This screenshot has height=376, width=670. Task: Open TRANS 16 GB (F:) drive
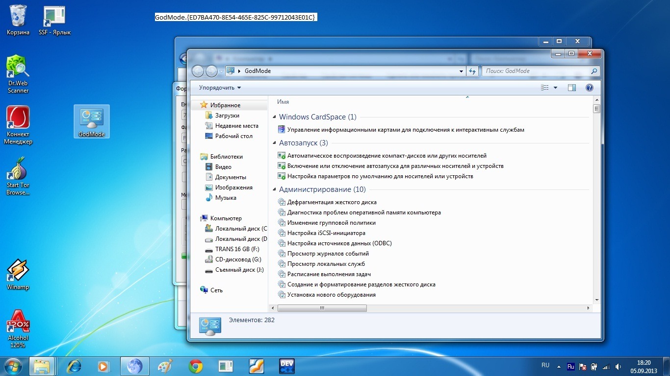pyautogui.click(x=237, y=249)
